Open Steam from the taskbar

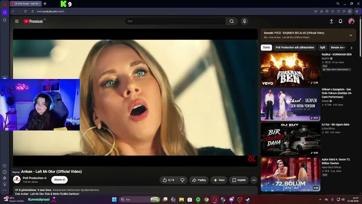pos(248,199)
